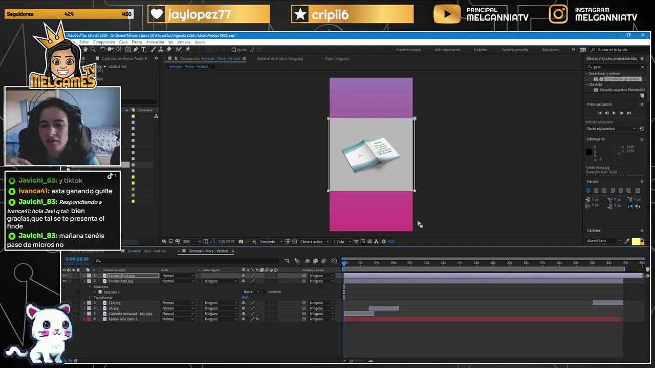Jump to the first frame in preview controls
This screenshot has height=368, width=655.
599,113
